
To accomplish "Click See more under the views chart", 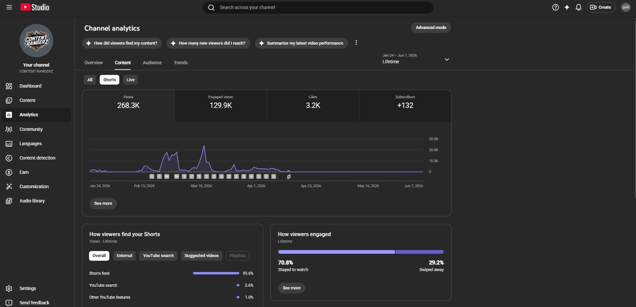I will click(103, 203).
